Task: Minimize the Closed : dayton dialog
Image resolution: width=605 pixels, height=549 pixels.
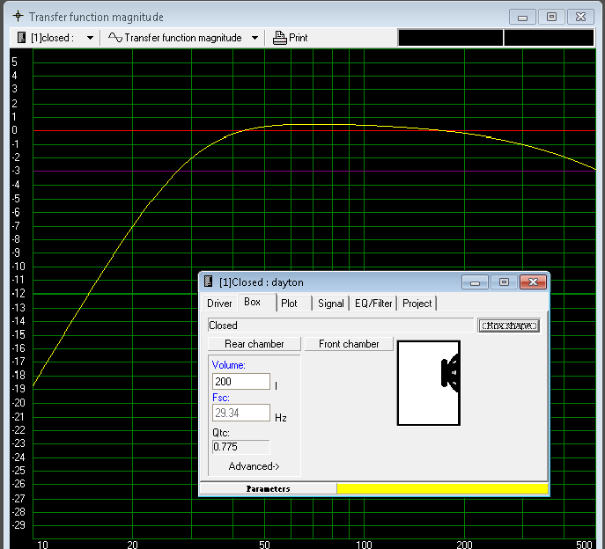Action: [x=476, y=282]
